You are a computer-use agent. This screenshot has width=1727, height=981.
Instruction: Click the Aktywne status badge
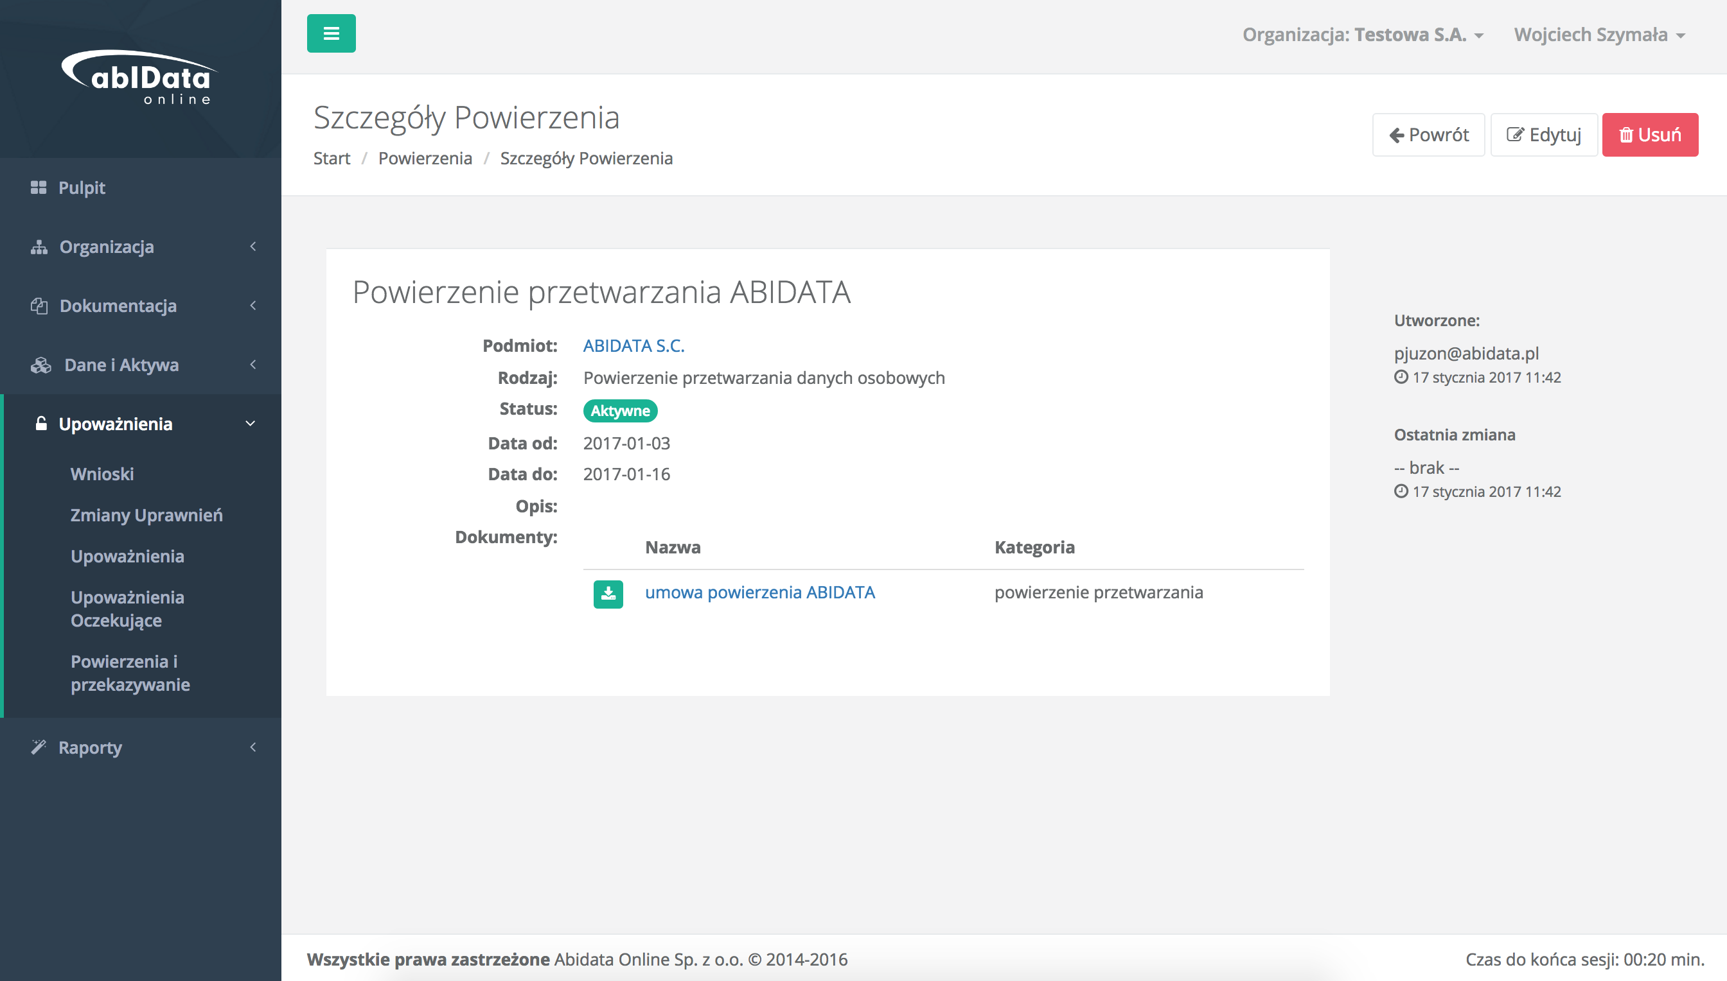coord(620,410)
